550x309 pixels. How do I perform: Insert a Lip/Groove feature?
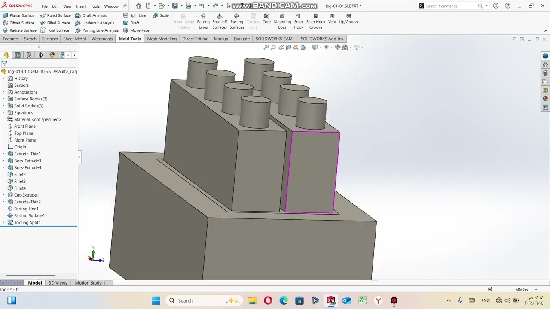349,19
